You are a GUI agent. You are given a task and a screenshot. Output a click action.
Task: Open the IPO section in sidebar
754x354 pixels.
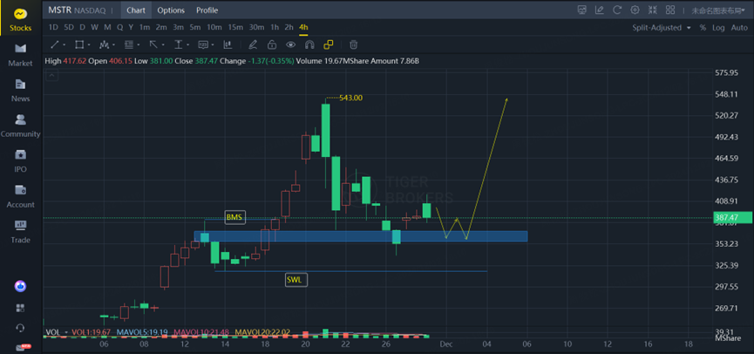20,161
